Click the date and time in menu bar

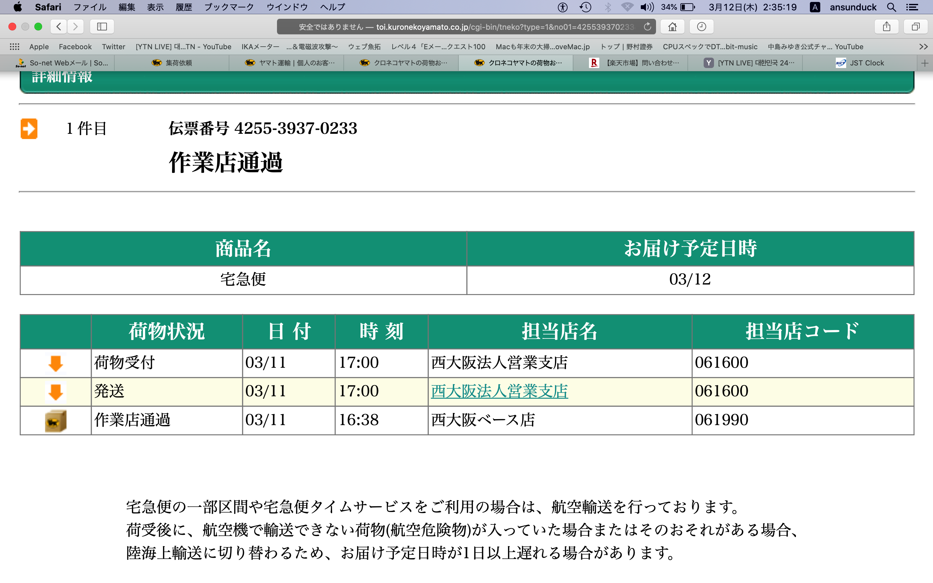click(753, 7)
